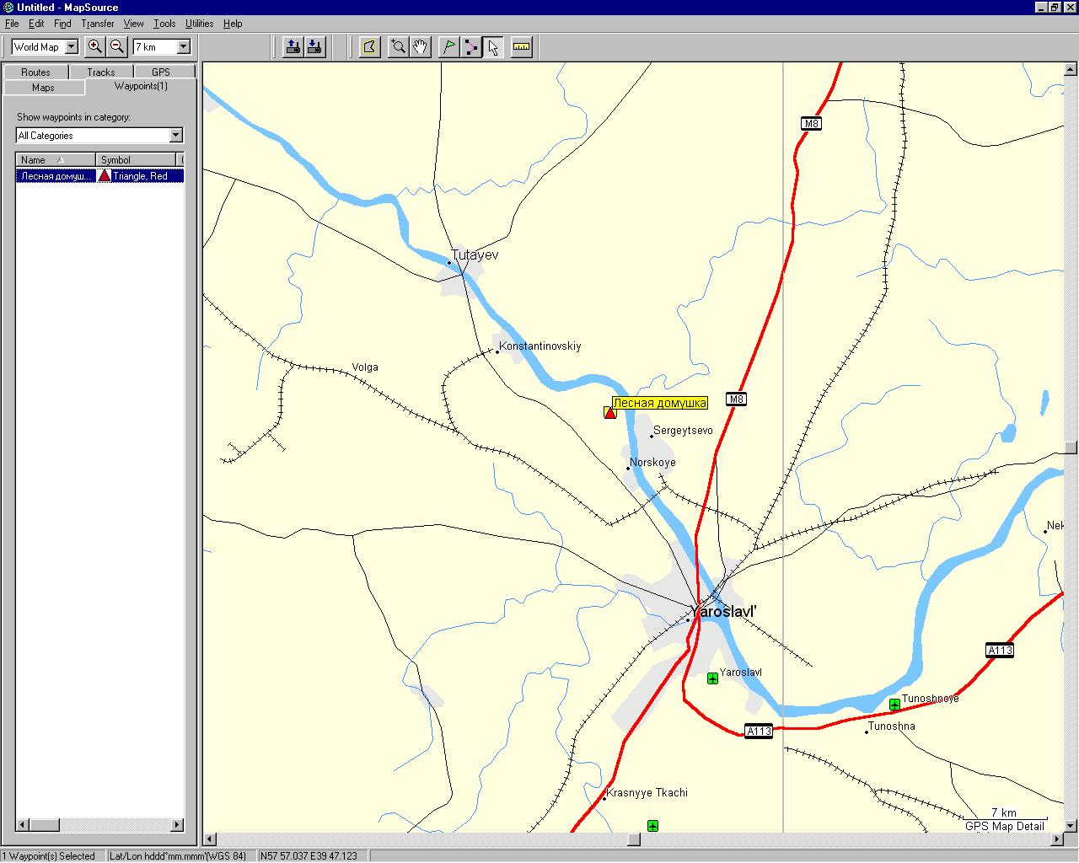
Task: Click the upper M8 road shield
Action: [811, 124]
